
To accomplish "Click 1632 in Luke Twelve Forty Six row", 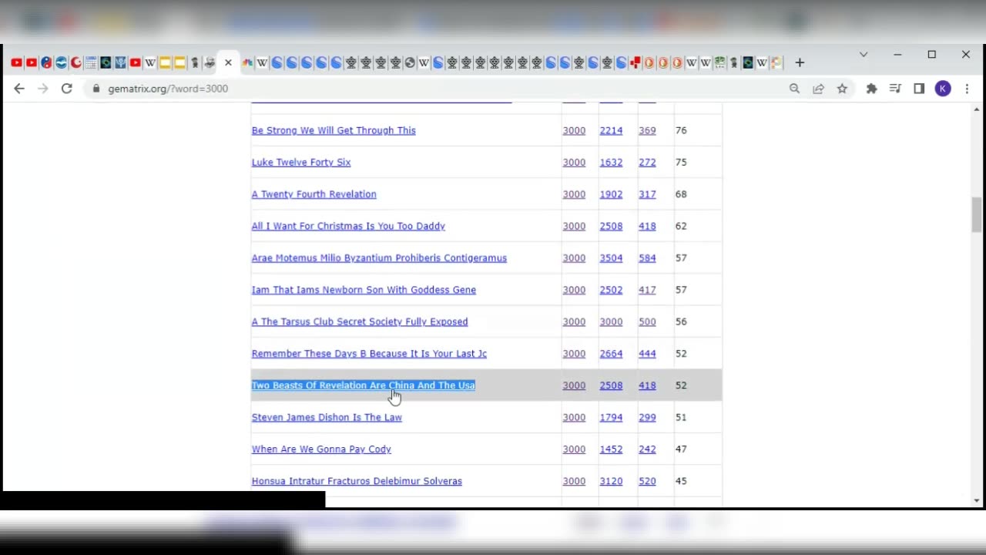I will point(611,162).
